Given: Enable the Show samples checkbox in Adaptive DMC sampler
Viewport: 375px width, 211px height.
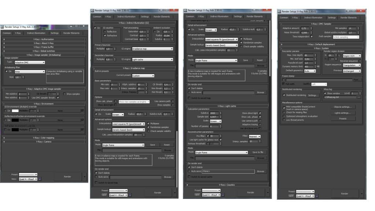Looking at the screenshot, I should (64, 94).
